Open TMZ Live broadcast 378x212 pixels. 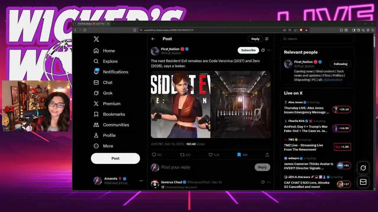(x=317, y=145)
